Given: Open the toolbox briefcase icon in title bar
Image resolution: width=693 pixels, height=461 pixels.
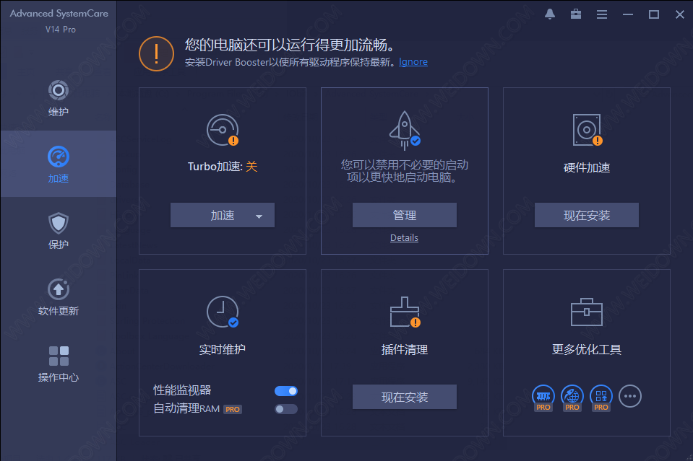Looking at the screenshot, I should click(576, 14).
